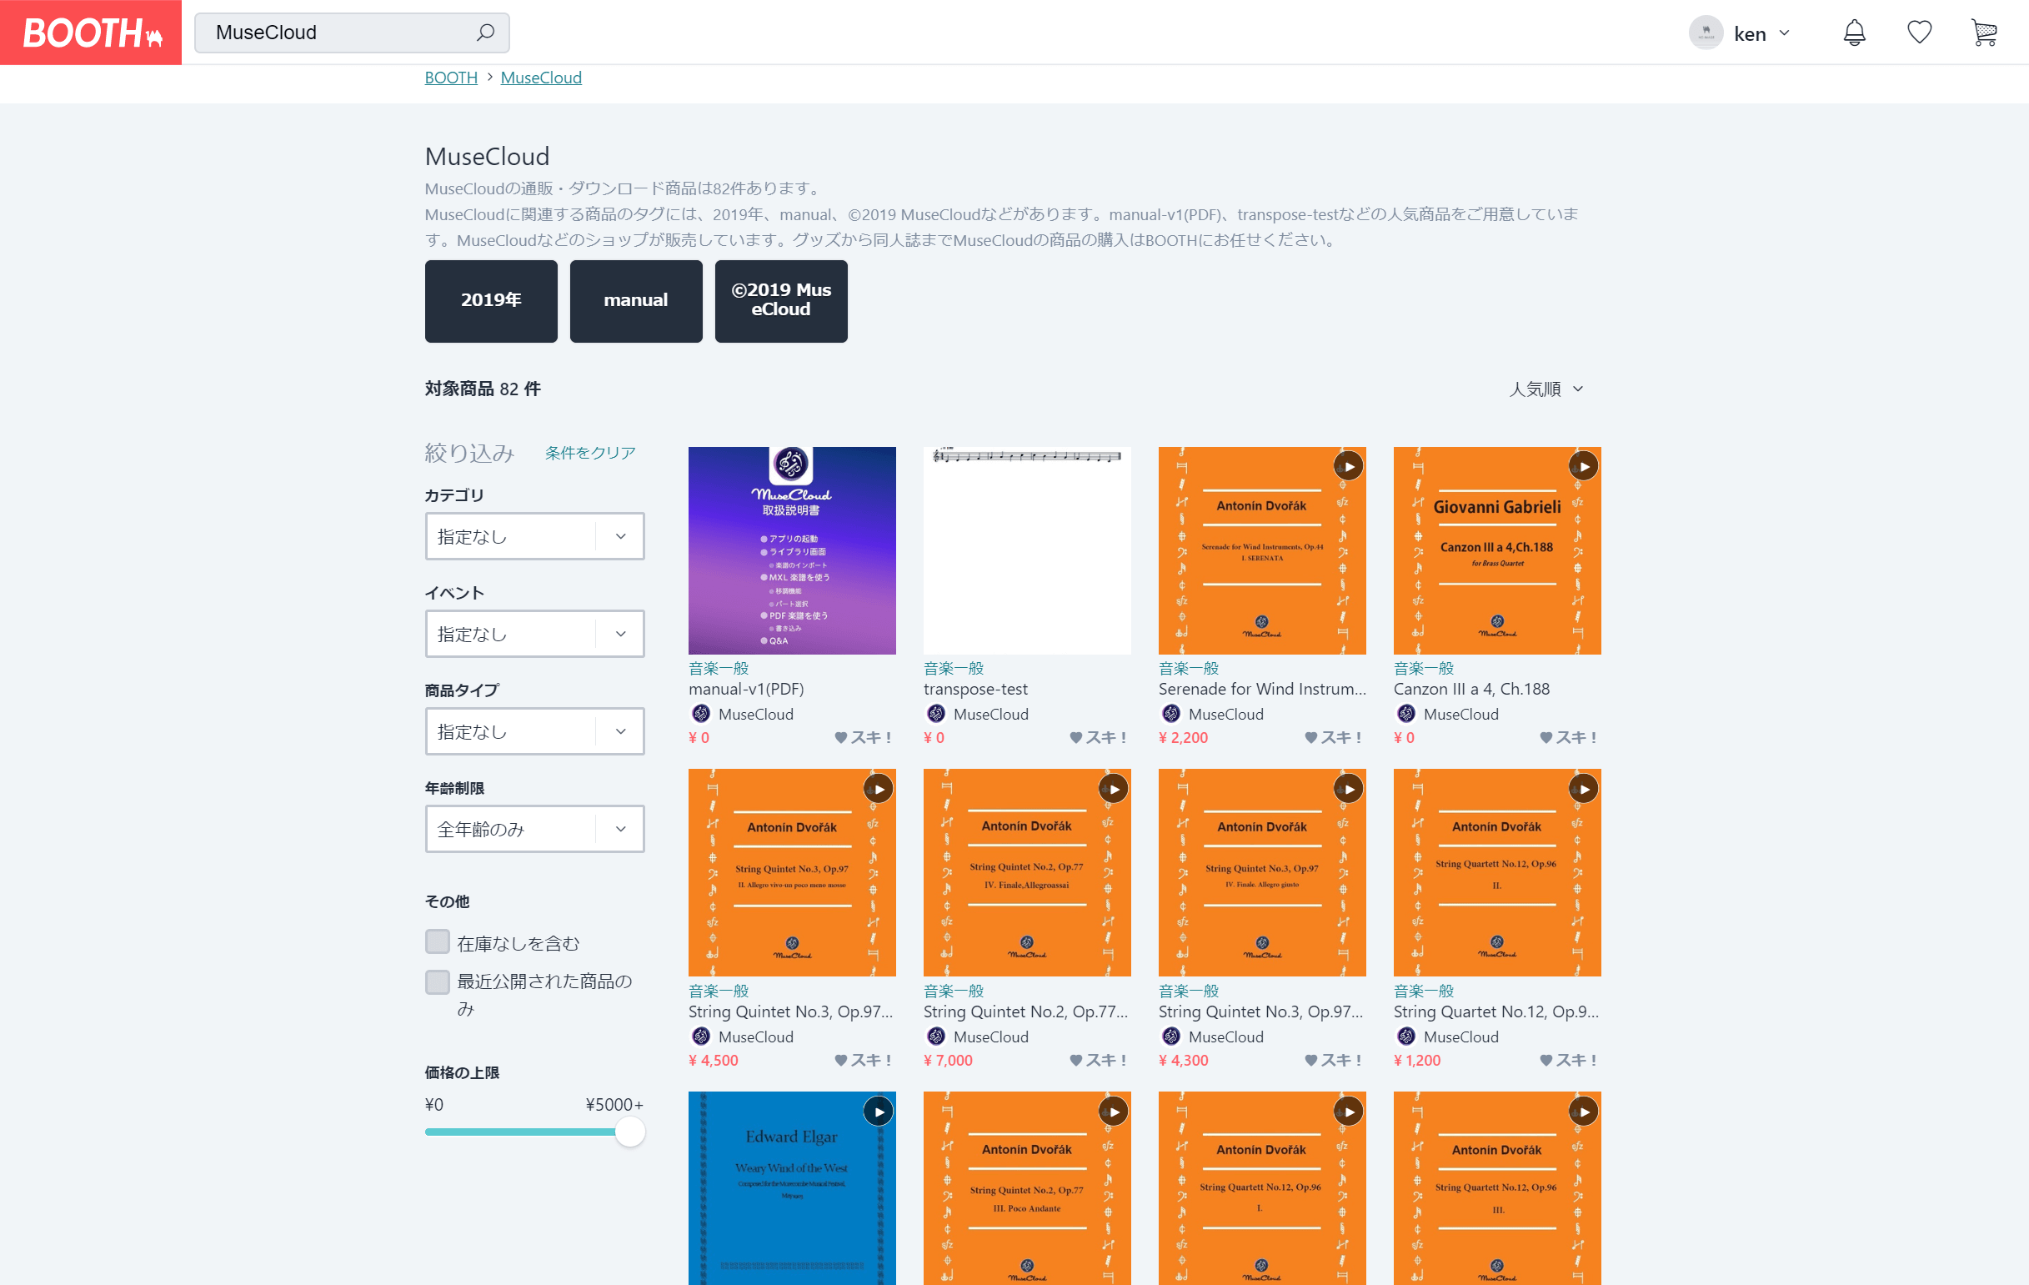Viewport: 2029px width, 1285px height.
Task: Click the ken user avatar
Action: [1706, 33]
